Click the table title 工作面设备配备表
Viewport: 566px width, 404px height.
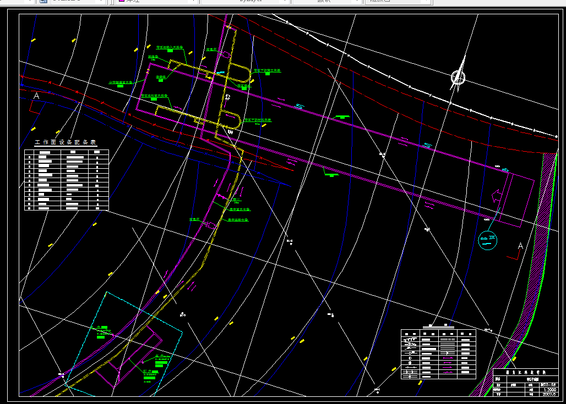tap(66, 142)
